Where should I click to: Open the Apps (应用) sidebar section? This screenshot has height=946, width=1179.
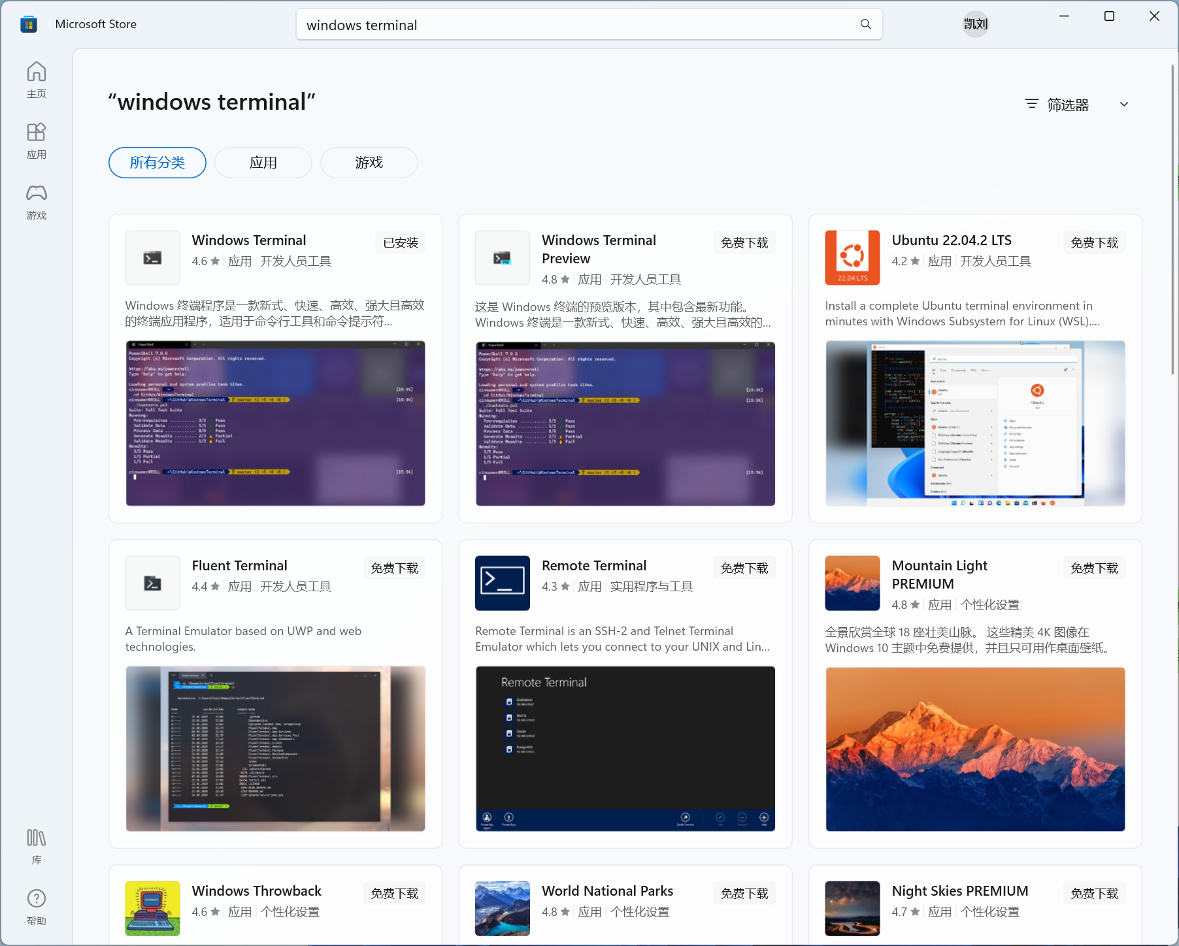click(x=37, y=140)
